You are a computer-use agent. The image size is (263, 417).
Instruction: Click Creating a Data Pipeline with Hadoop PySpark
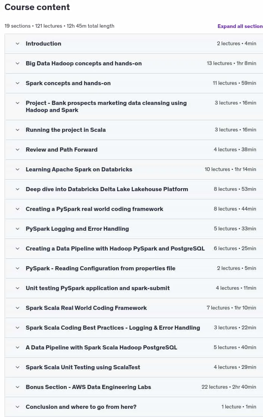[x=115, y=249]
